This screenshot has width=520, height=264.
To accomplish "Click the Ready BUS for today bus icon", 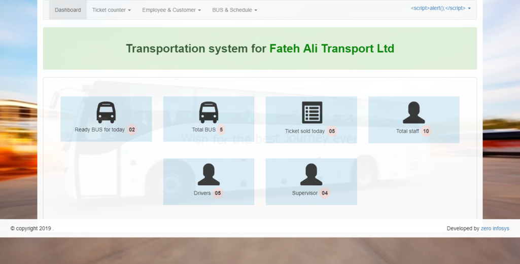I will point(106,112).
